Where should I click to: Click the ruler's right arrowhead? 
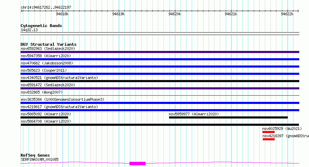tap(298, 11)
